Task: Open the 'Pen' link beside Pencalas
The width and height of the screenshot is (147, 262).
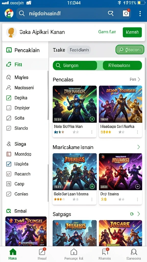Action: [133, 79]
